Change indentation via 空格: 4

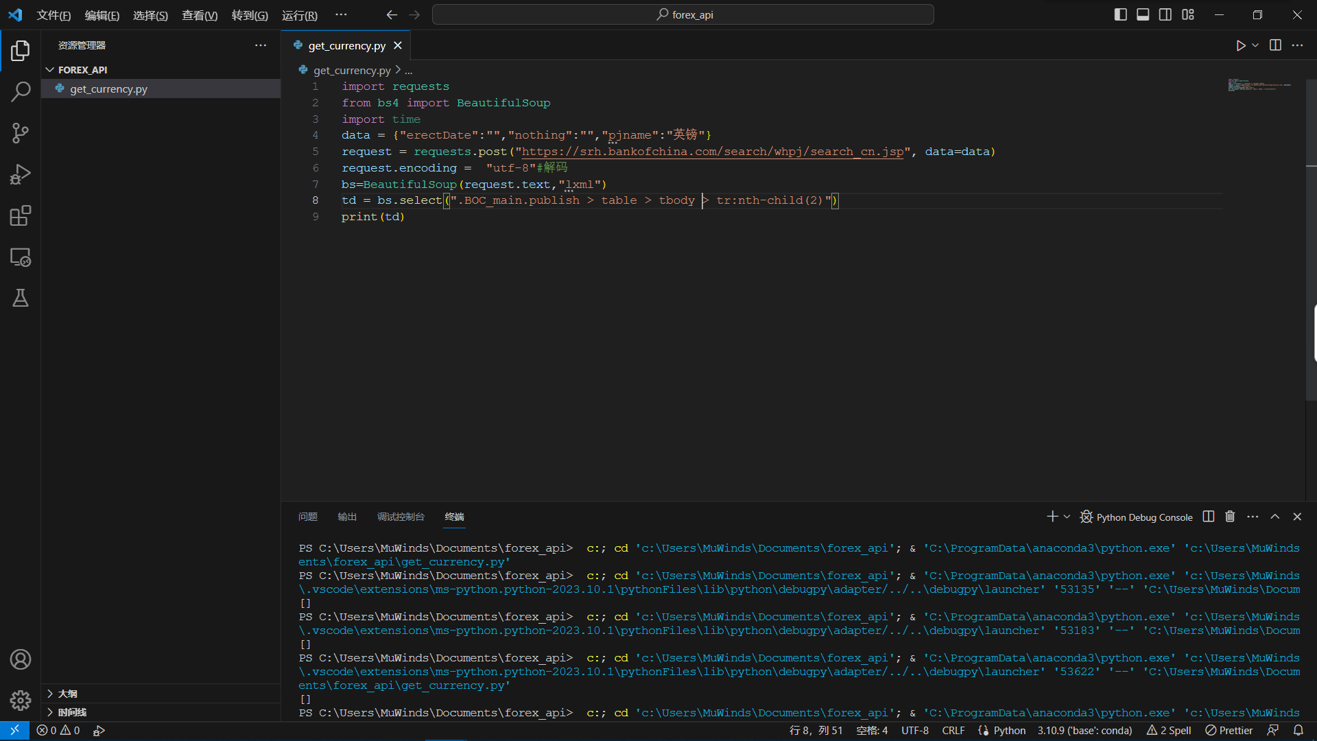(872, 731)
